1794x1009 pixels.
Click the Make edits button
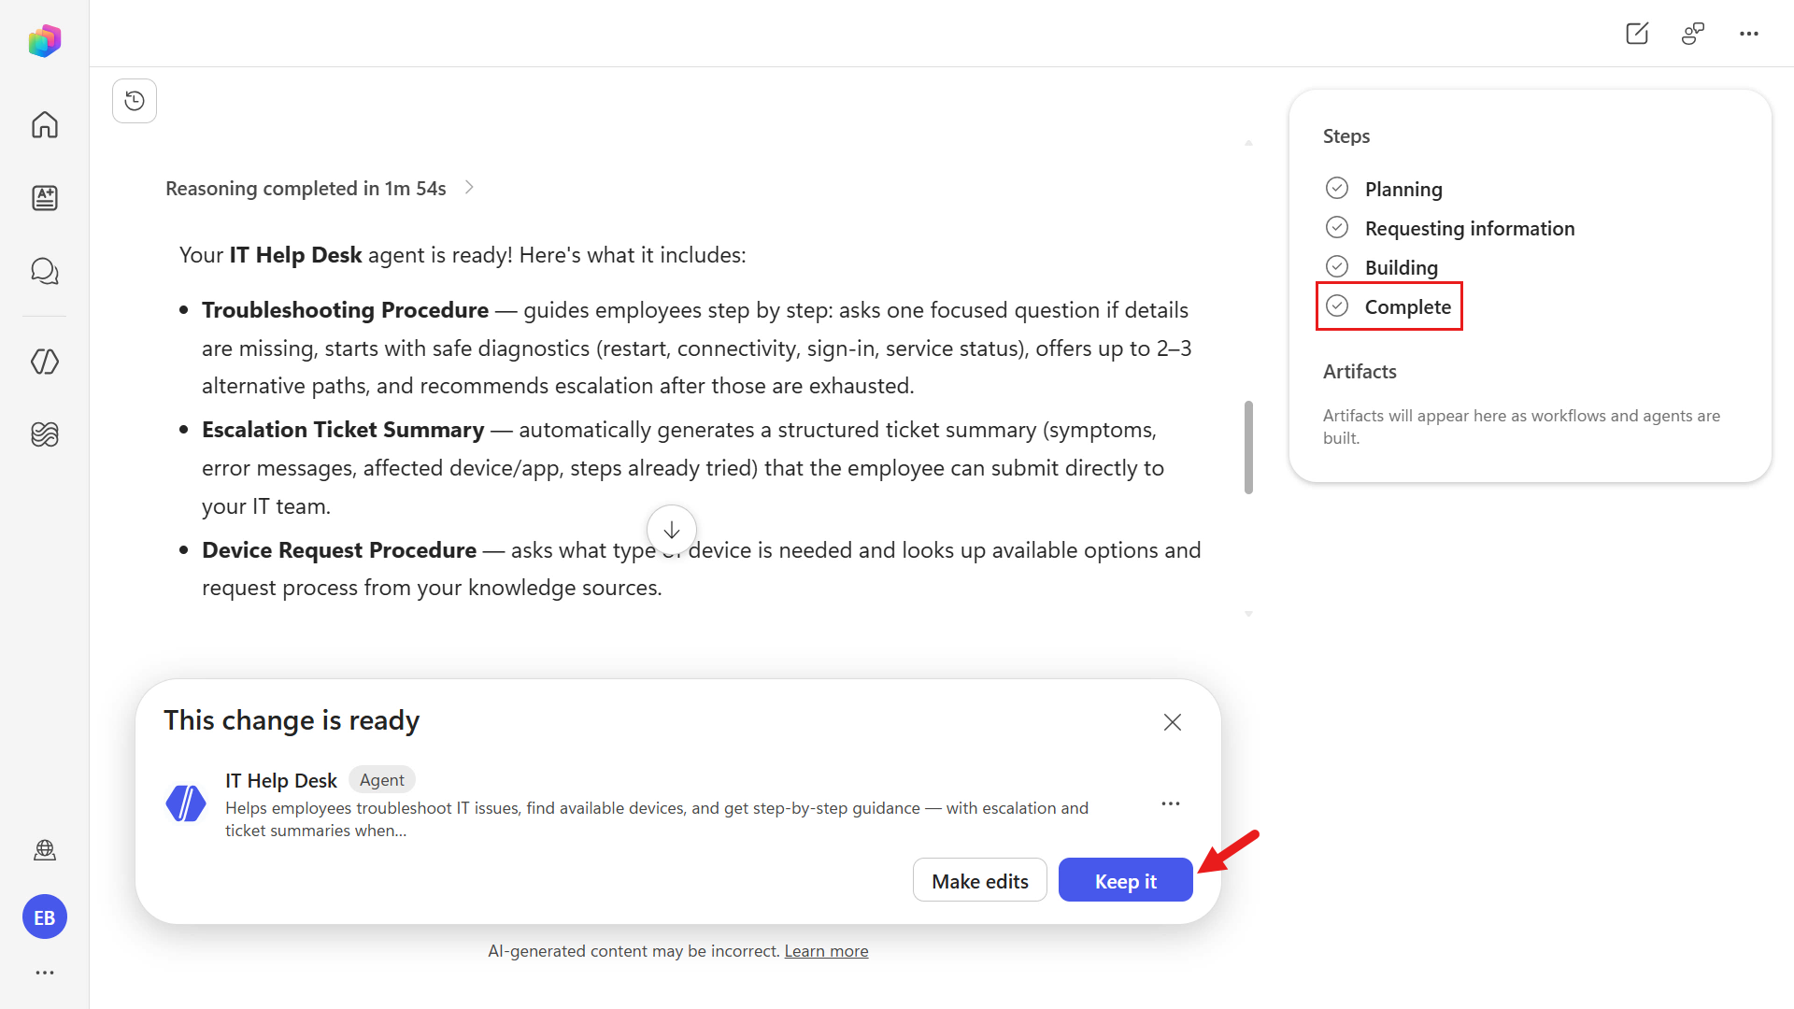point(979,880)
